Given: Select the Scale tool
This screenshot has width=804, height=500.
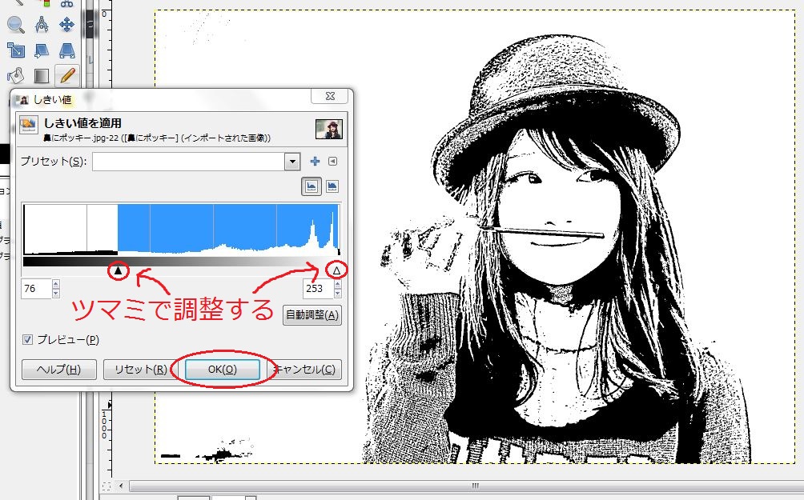Looking at the screenshot, I should 16,50.
